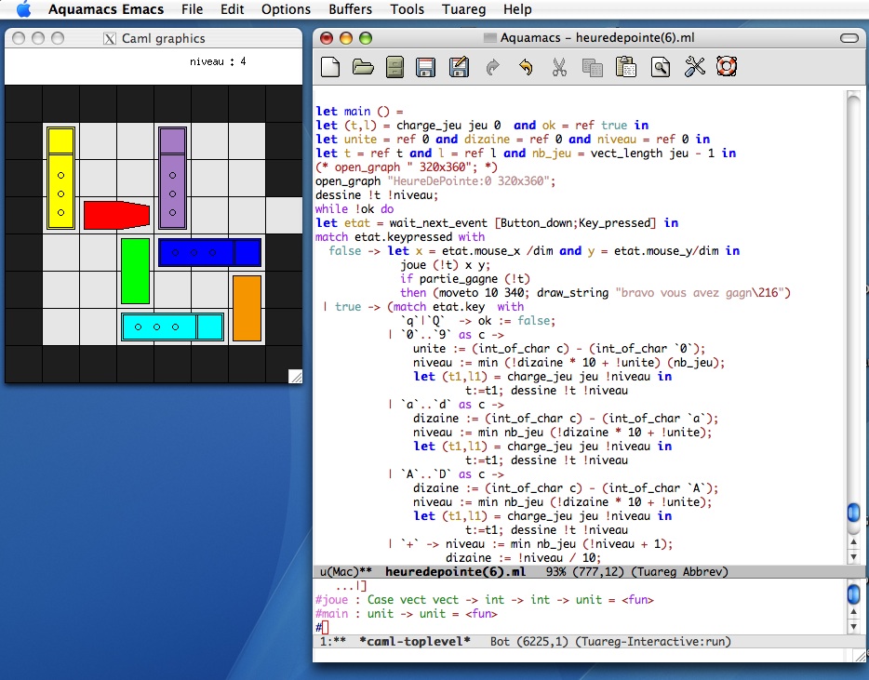Create a new file from the toolbar

coord(330,67)
